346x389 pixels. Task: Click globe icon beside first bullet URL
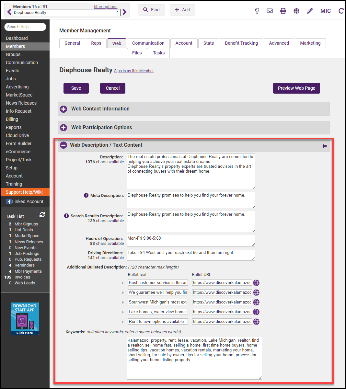256,283
